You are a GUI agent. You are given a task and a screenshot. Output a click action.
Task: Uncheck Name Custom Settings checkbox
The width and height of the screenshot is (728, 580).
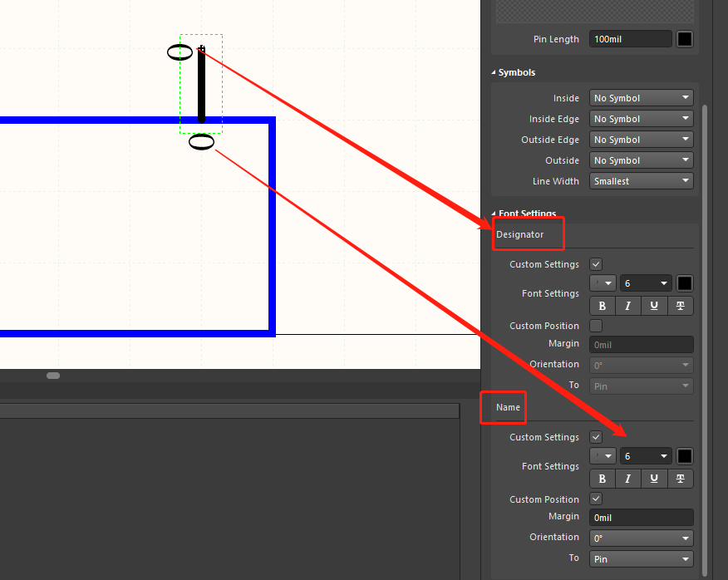click(x=596, y=437)
